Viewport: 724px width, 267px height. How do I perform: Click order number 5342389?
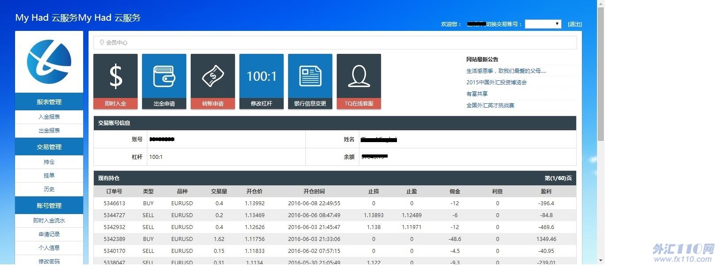click(114, 239)
